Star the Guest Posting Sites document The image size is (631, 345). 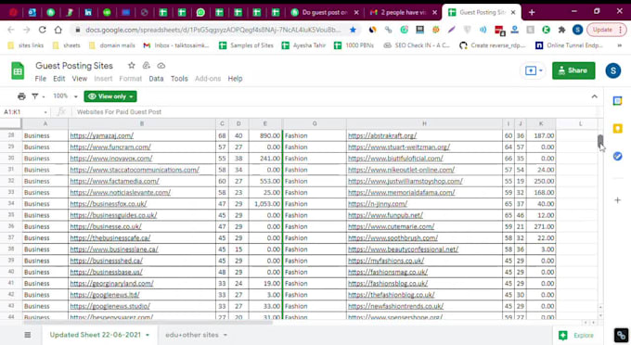(x=131, y=66)
